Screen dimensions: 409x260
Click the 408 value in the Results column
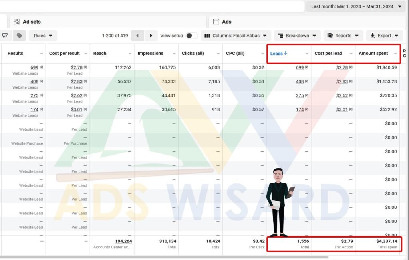tap(34, 81)
